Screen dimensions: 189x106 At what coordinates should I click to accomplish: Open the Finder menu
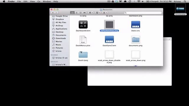point(11,1)
